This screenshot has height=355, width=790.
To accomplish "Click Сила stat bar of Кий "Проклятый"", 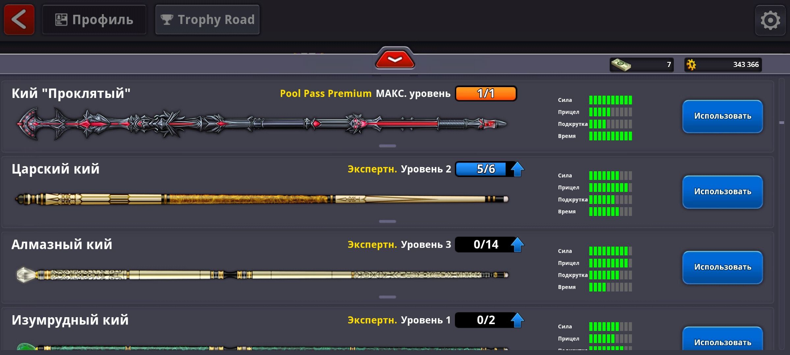I will pyautogui.click(x=610, y=100).
